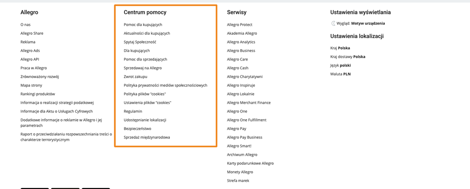470x189 pixels.
Task: Open Pomoc dla kupujących
Action: tap(143, 24)
